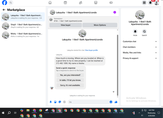The width and height of the screenshot is (163, 118).
Task: Click chat header listing title
Action: (x=76, y=12)
